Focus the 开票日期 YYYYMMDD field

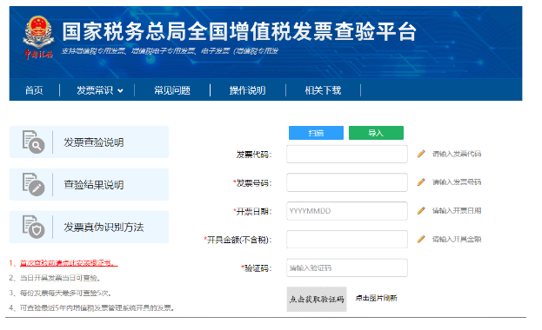347,211
